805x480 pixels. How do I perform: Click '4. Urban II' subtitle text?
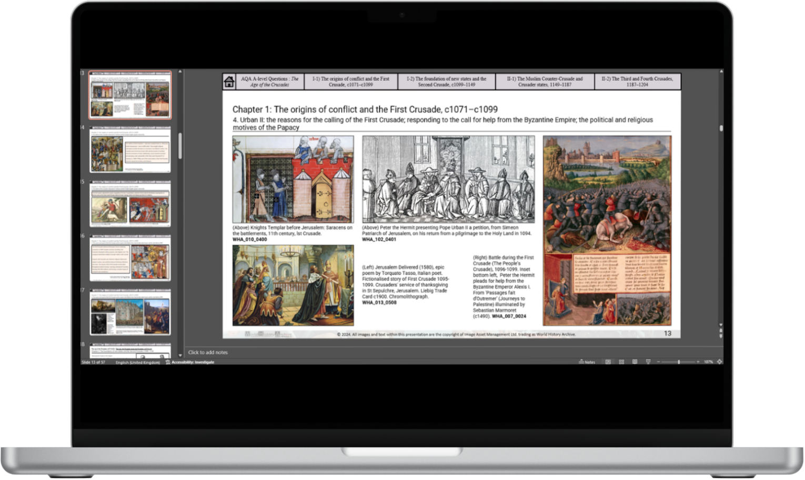point(442,123)
